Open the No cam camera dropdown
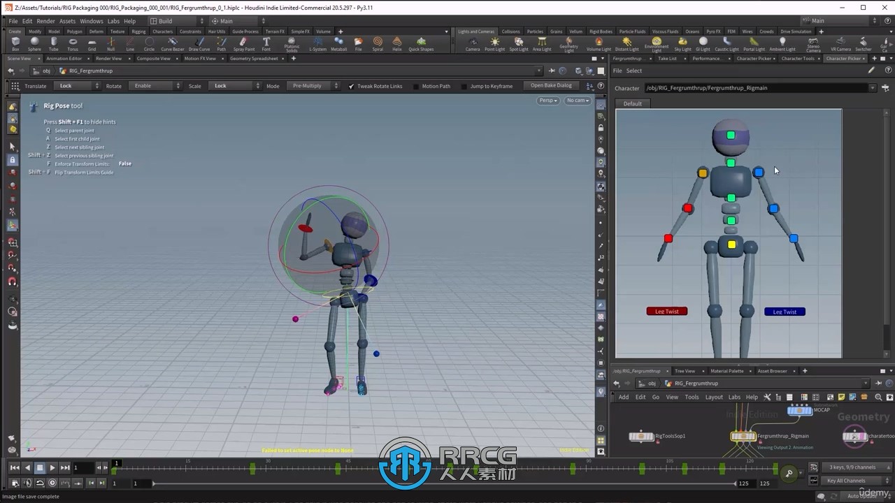This screenshot has height=503, width=895. [x=578, y=101]
